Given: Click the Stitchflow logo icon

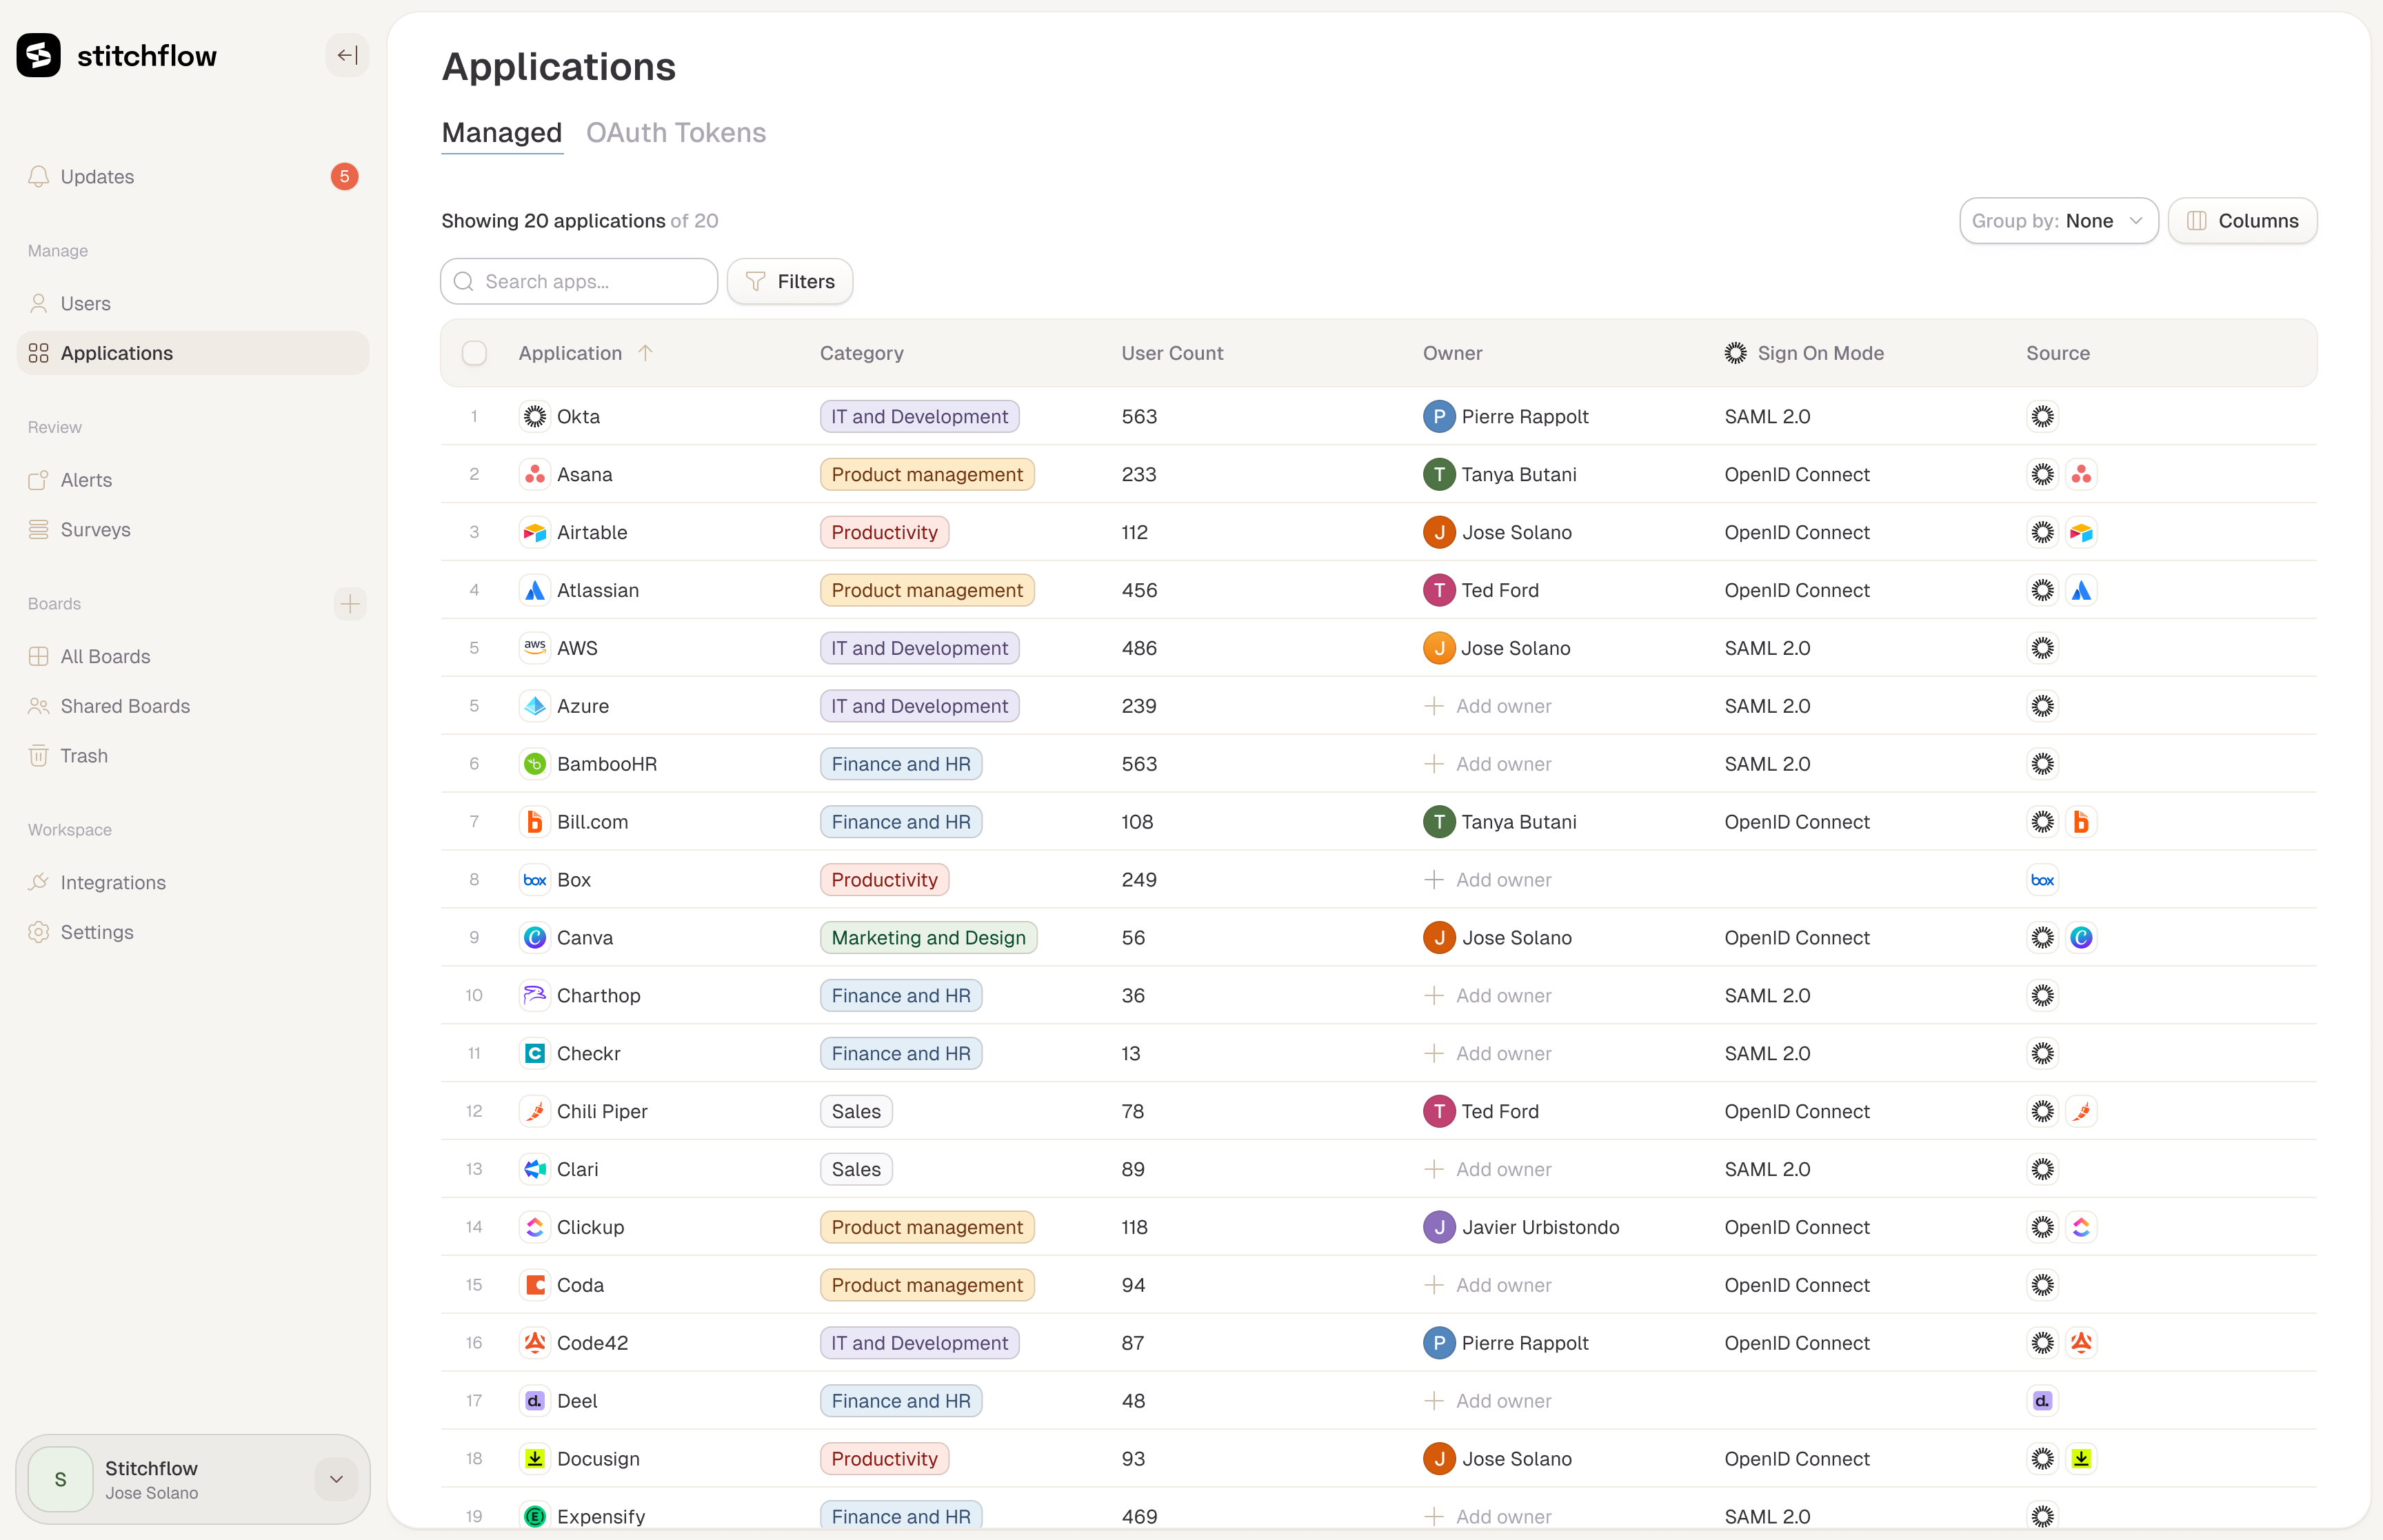Looking at the screenshot, I should [x=39, y=55].
